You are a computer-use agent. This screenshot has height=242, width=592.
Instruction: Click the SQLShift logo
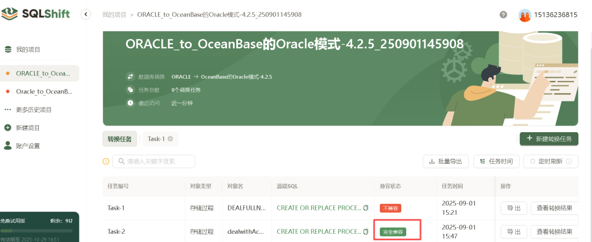coord(36,14)
